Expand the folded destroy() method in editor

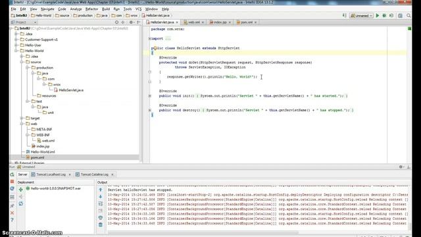[x=150, y=110]
